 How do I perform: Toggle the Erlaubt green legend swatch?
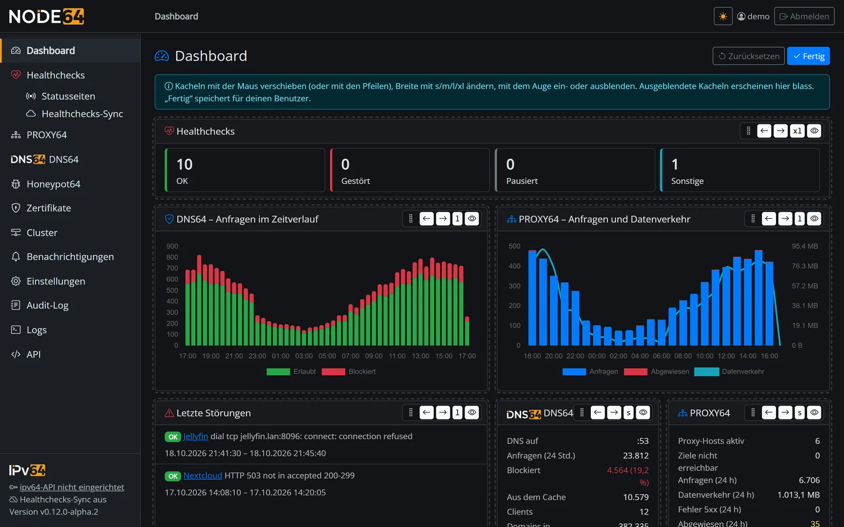click(278, 372)
